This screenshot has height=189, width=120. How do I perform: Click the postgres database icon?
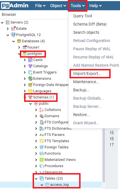(25, 54)
